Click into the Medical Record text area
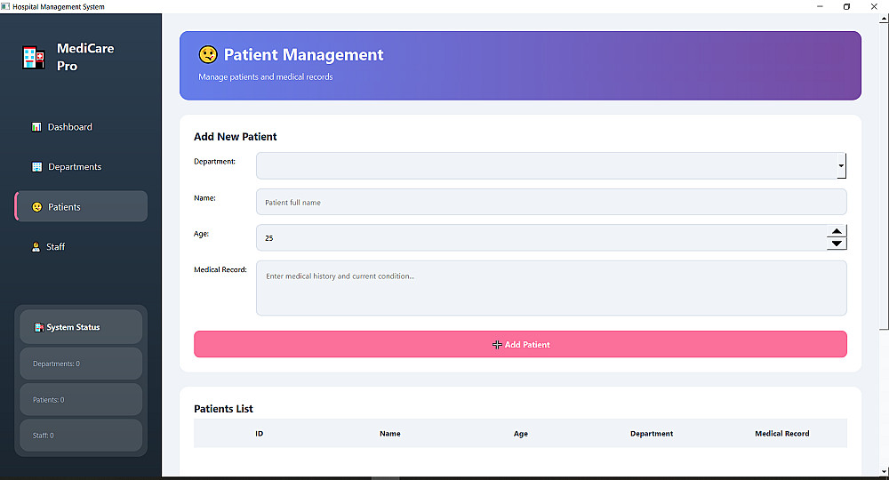This screenshot has width=889, height=480. 551,288
